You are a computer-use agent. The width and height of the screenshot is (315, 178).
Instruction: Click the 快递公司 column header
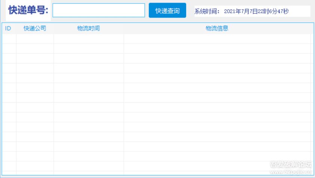coord(35,28)
